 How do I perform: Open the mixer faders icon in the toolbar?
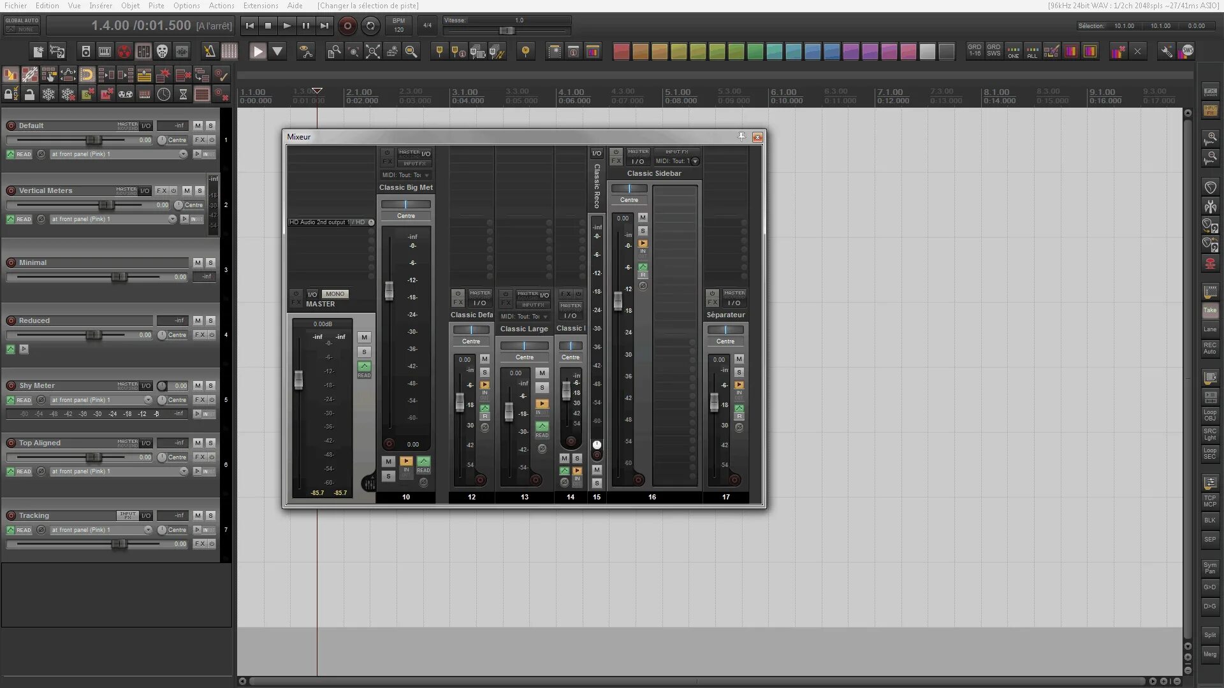pos(143,52)
